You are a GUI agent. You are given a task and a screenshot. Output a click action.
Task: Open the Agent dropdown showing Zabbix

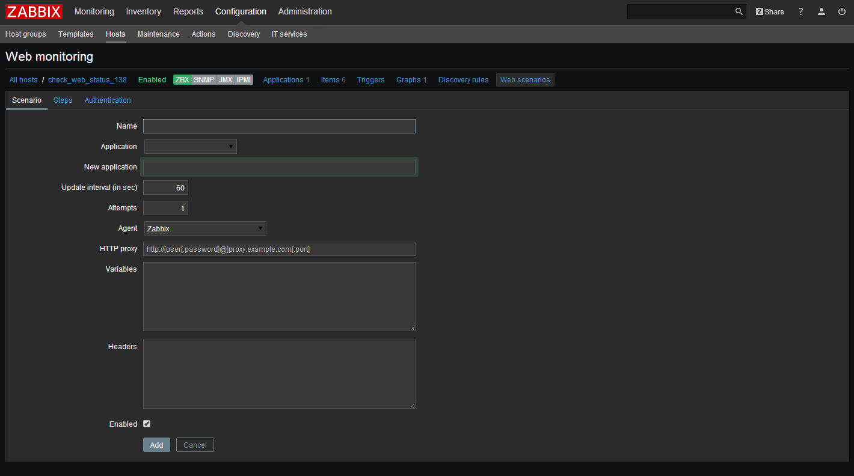[x=205, y=228]
